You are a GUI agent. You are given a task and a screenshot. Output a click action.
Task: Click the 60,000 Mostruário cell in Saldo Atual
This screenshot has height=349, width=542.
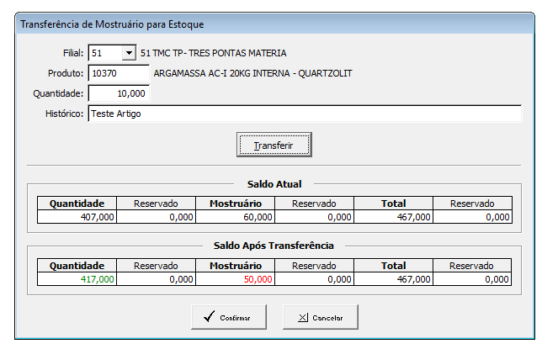[x=236, y=217]
